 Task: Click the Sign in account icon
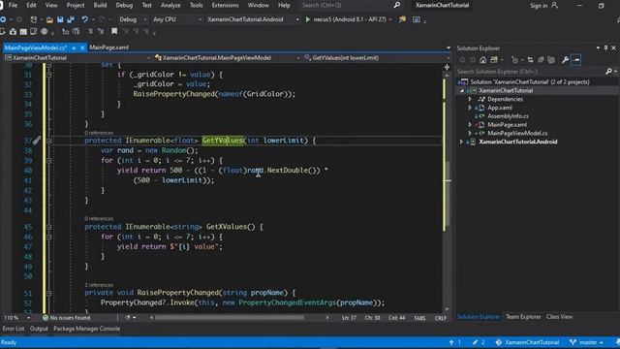coord(554,5)
